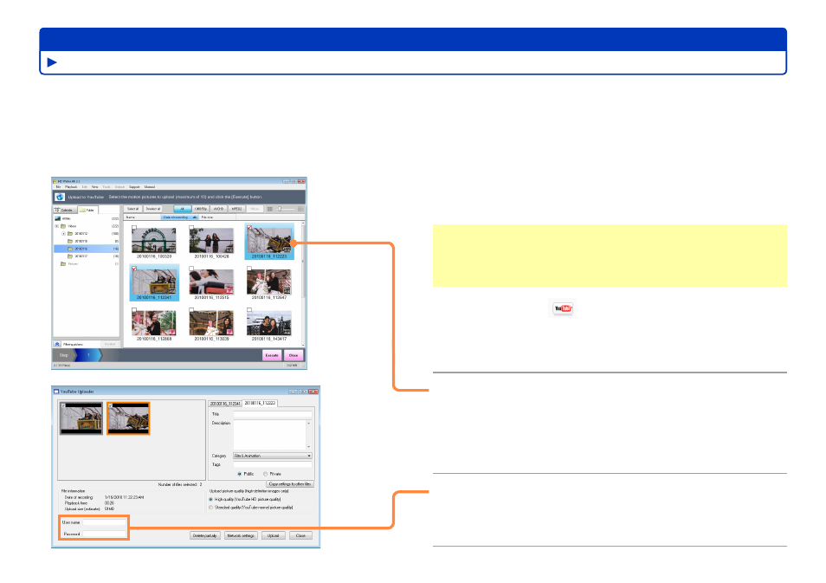Tick the checkbox for video 20100116_112647

[x=249, y=269]
